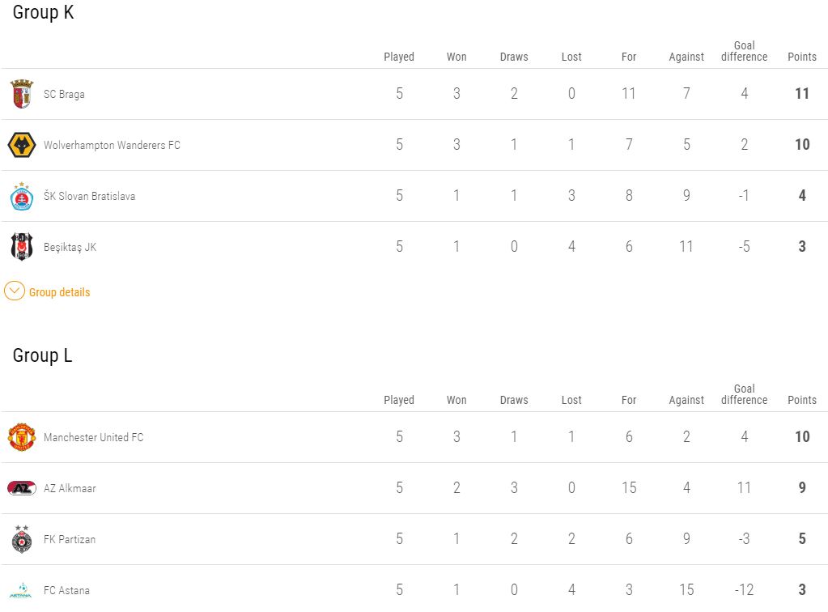
Task: Click the Group L heading
Action: click(42, 356)
